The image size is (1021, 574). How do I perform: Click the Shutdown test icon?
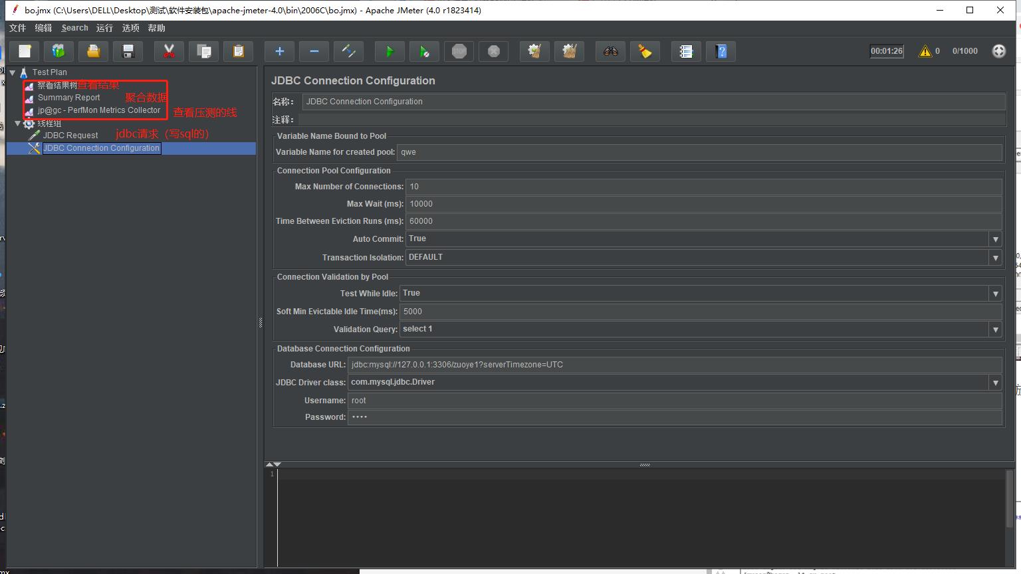[493, 51]
